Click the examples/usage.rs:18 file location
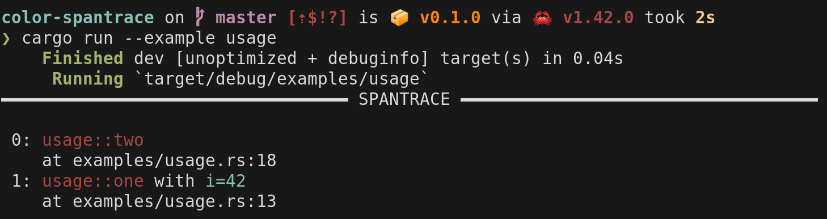Screen dimensions: 827x219 tap(175, 161)
